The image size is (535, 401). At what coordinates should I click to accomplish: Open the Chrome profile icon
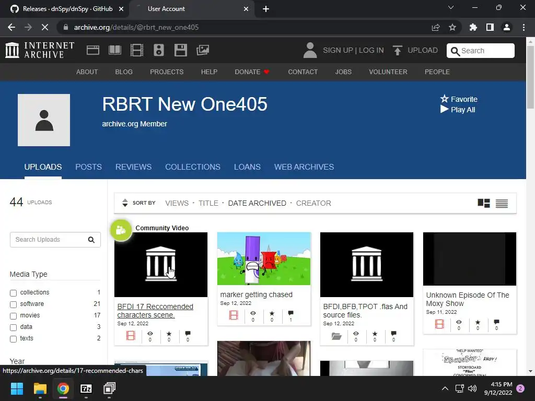pyautogui.click(x=507, y=27)
